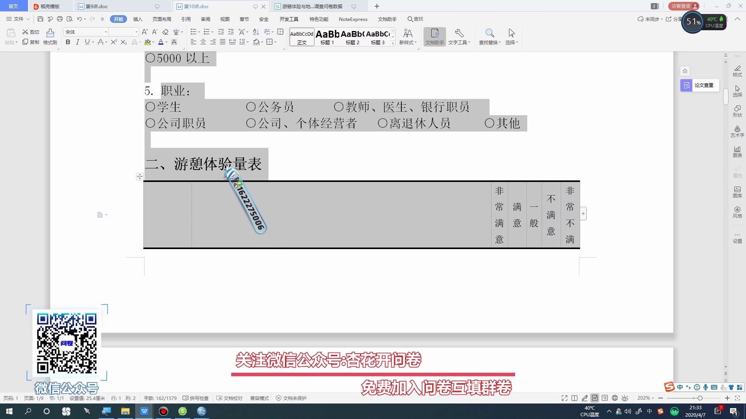
Task: Toggle Subscript formatting
Action: tap(124, 42)
